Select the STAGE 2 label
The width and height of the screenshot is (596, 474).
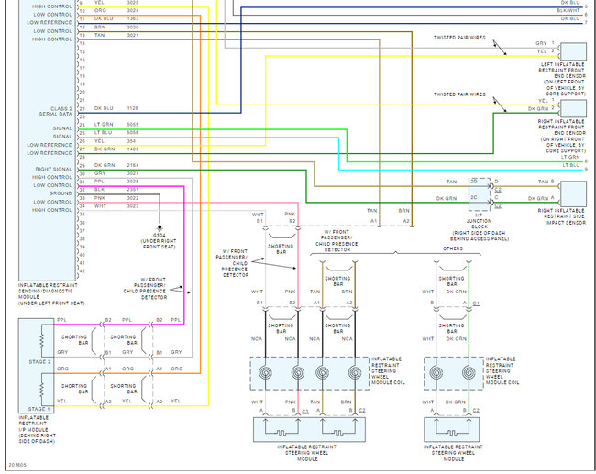point(39,362)
